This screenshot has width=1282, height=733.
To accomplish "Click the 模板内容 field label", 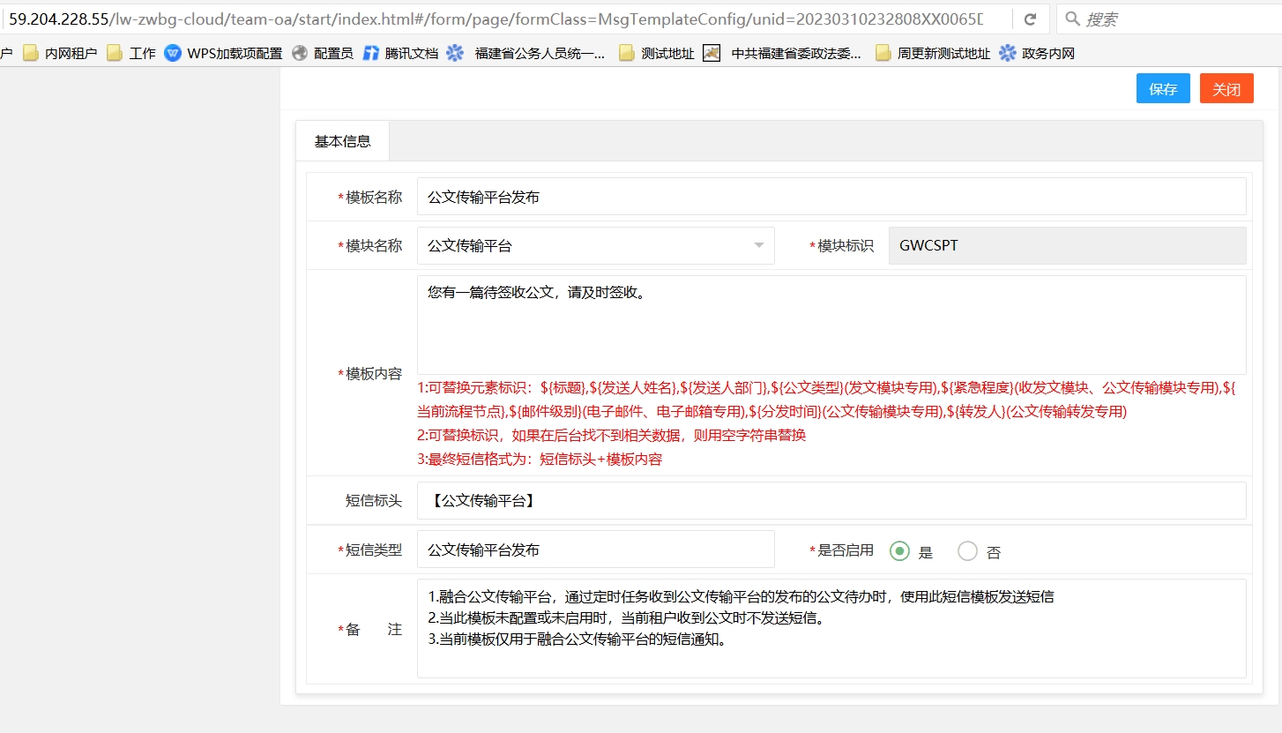I will [x=370, y=373].
